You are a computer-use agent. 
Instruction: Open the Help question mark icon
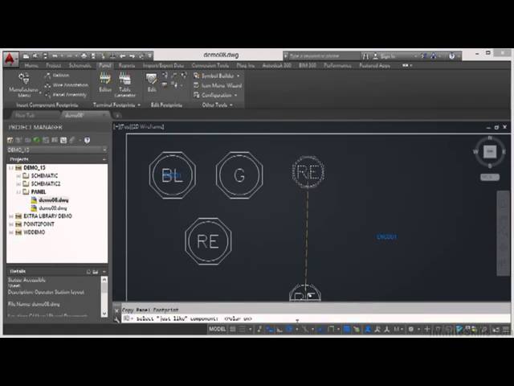[451, 56]
